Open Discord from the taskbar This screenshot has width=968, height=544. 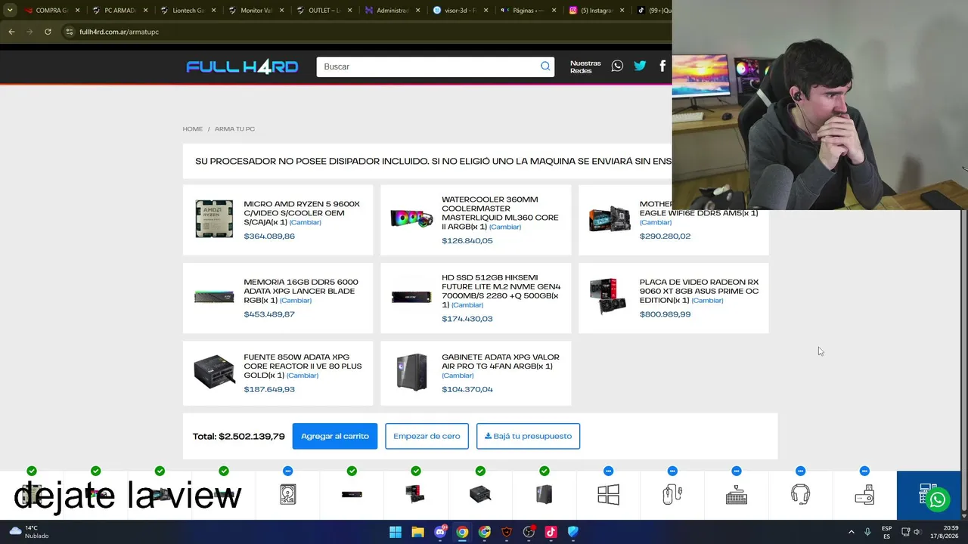440,532
